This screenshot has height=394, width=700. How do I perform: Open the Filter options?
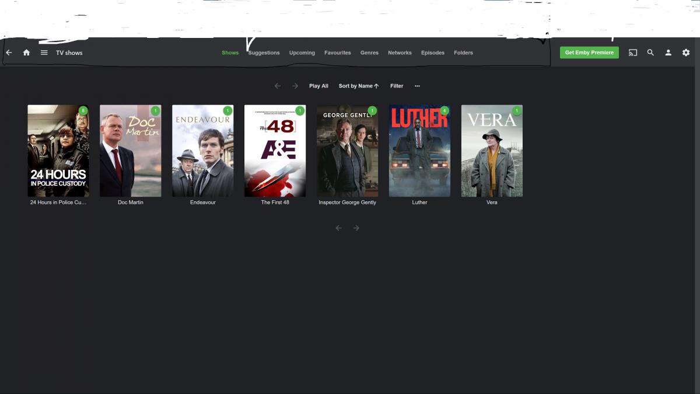(397, 86)
